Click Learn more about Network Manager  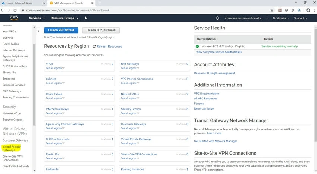pos(214,133)
